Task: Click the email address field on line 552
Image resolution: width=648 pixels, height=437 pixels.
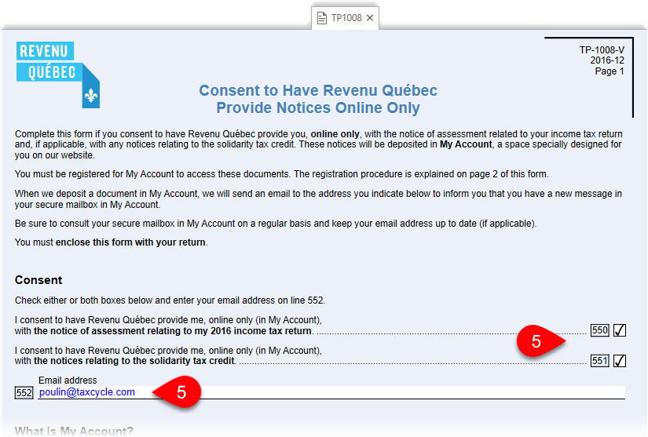Action: (x=331, y=392)
